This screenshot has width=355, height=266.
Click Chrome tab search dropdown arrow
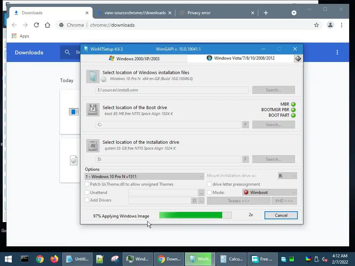294,13
